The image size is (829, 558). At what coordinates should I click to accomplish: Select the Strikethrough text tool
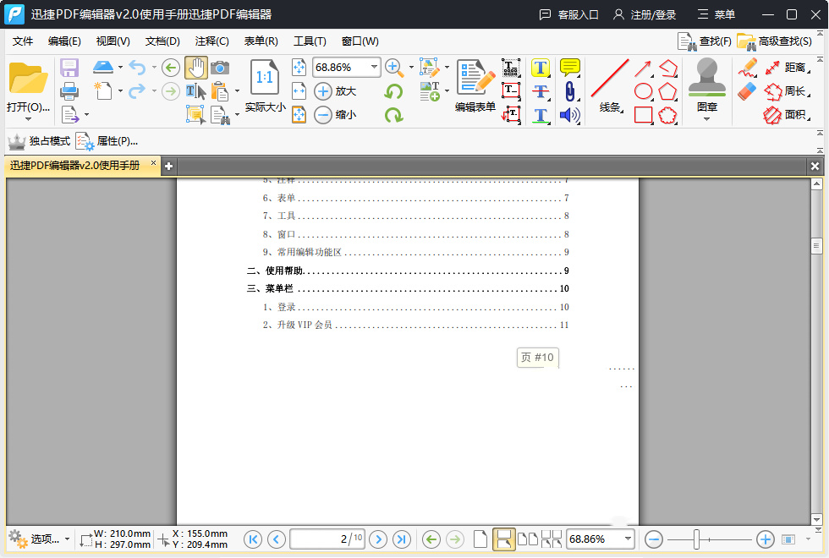pyautogui.click(x=541, y=91)
